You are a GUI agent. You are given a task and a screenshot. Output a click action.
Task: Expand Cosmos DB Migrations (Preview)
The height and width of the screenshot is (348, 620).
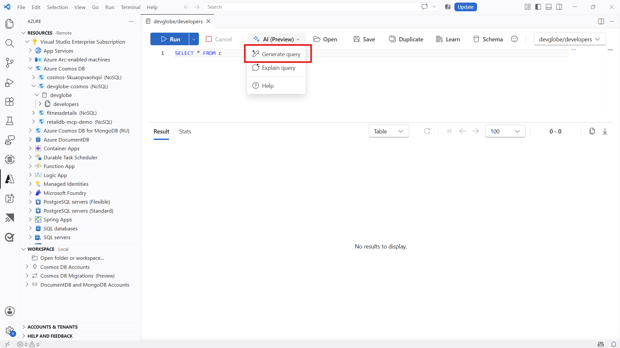(x=27, y=276)
